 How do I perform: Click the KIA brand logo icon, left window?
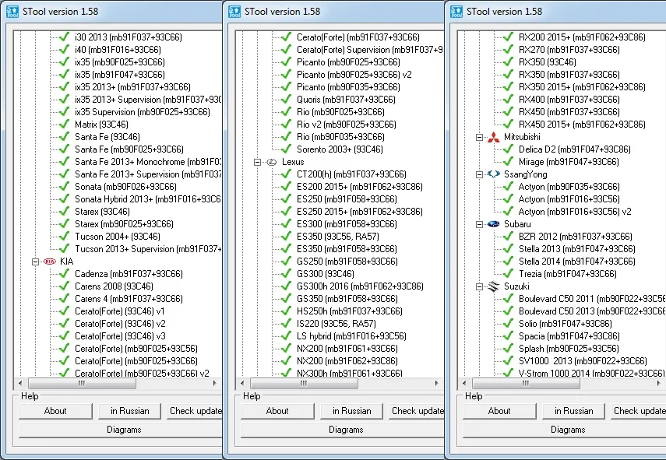click(50, 262)
